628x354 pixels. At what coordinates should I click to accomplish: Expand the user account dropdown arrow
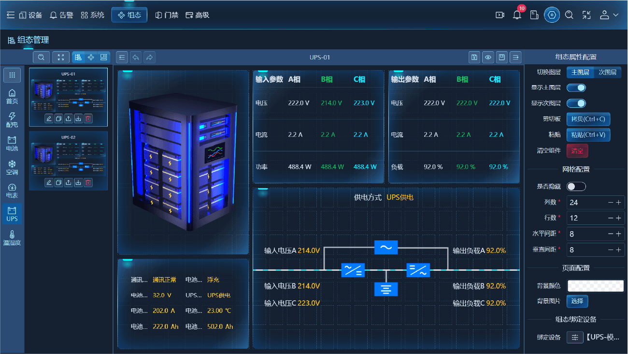point(615,15)
